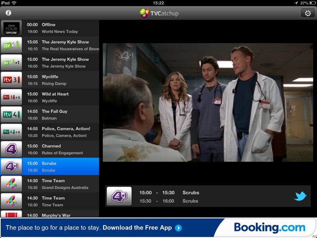317x238 pixels.
Task: Tap 'Scrubs' 15:00 - 15:30 in info bar
Action: point(191,193)
